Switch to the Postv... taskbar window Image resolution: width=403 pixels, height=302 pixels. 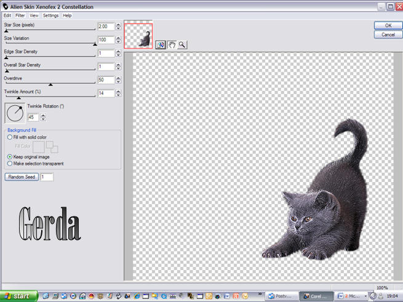tap(281, 296)
